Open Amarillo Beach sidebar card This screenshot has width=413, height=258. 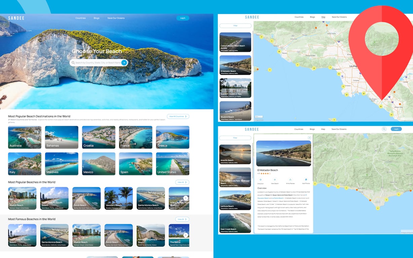pos(235,154)
